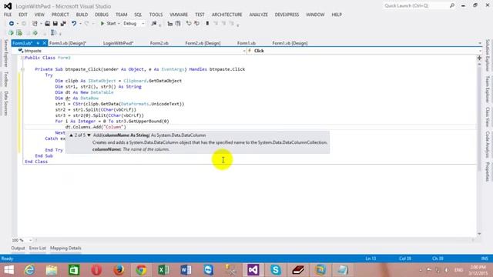
Task: Click second green icon in second toolbar row
Action: tap(19, 32)
